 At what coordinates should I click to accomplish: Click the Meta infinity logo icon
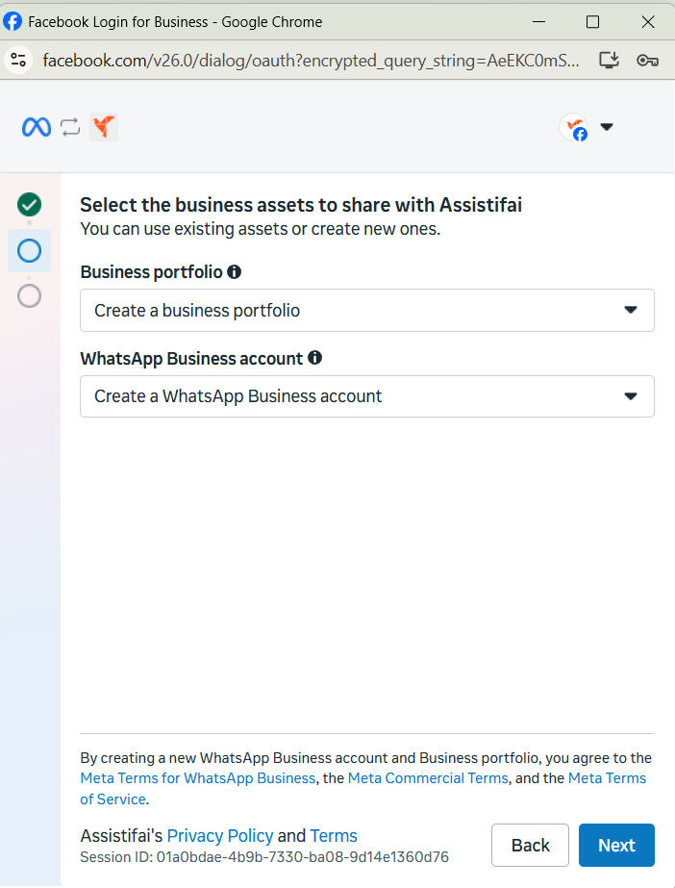pos(37,127)
